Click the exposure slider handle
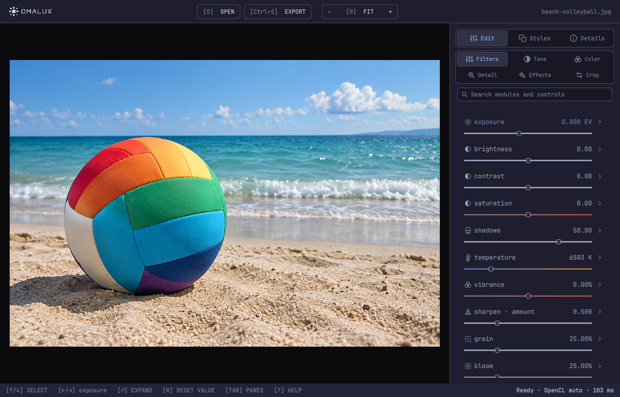Screen dimensions: 620x397 (519, 133)
